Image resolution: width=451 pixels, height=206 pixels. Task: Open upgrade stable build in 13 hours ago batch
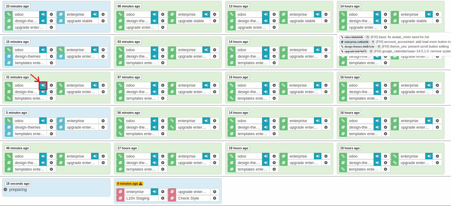point(302,21)
